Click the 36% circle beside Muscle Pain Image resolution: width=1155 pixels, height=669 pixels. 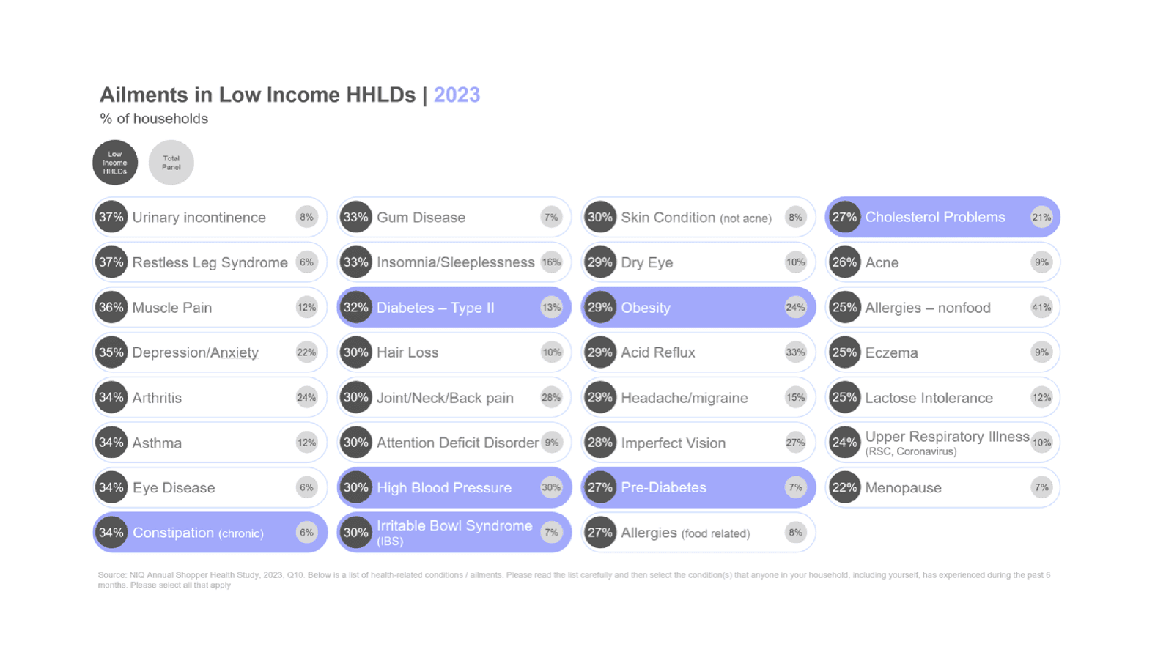click(111, 307)
